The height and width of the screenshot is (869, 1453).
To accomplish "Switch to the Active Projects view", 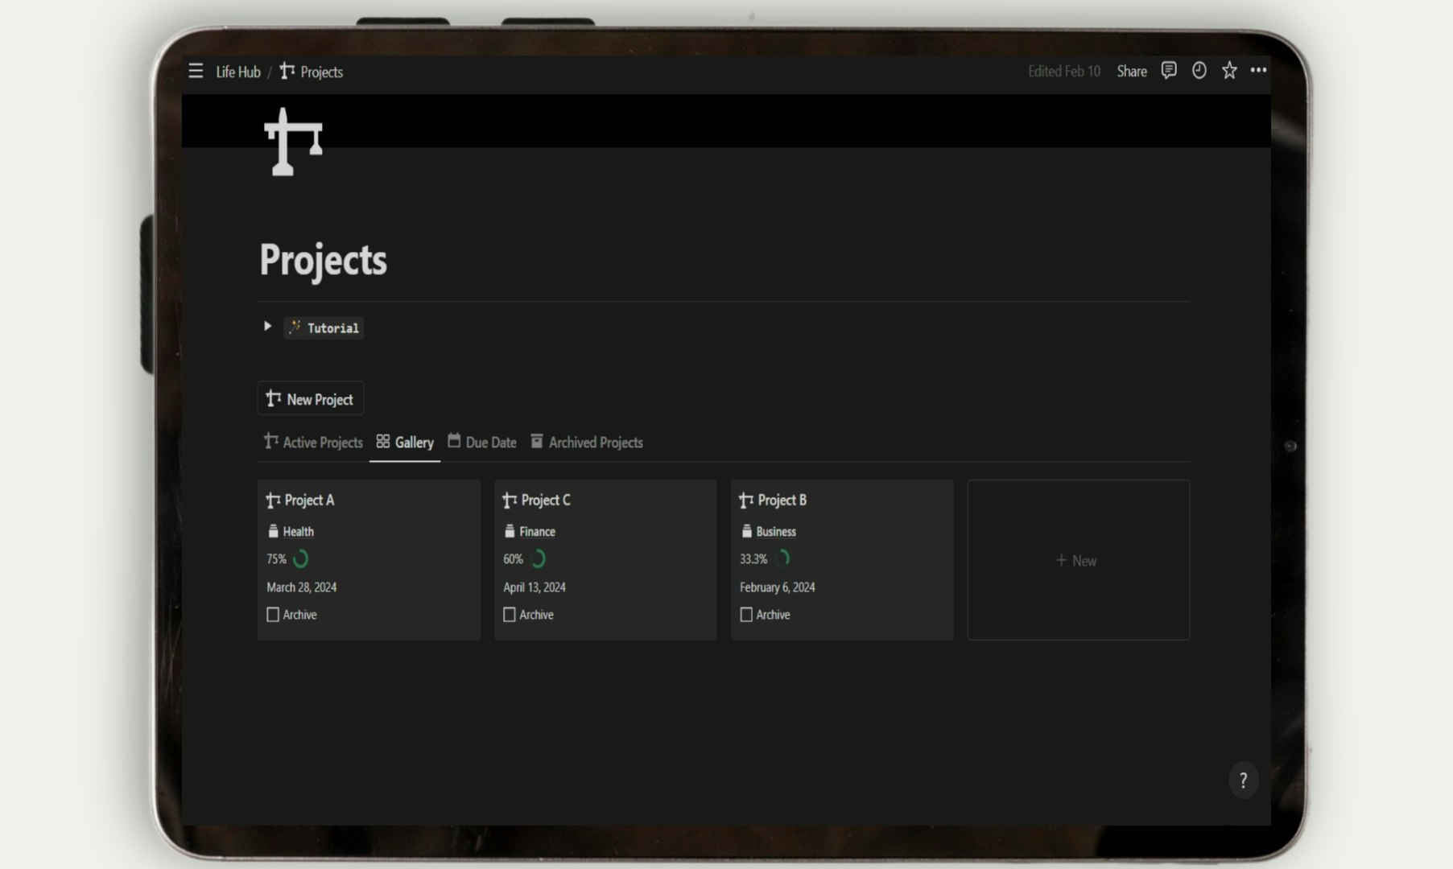I will [313, 442].
